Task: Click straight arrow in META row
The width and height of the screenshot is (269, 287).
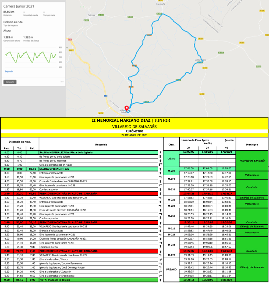Action: click(160, 280)
